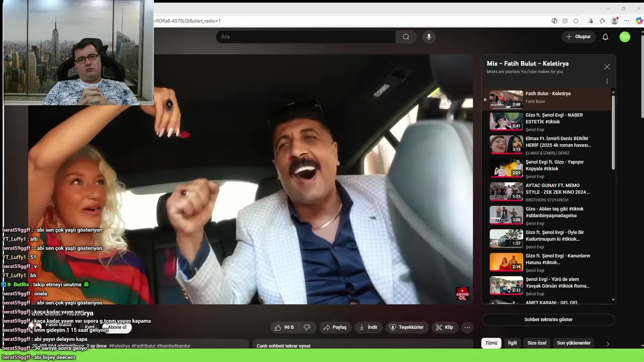
Task: Click the main video player area
Action: point(252,179)
